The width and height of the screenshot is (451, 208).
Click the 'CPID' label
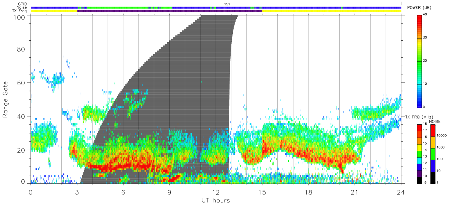tap(23, 4)
